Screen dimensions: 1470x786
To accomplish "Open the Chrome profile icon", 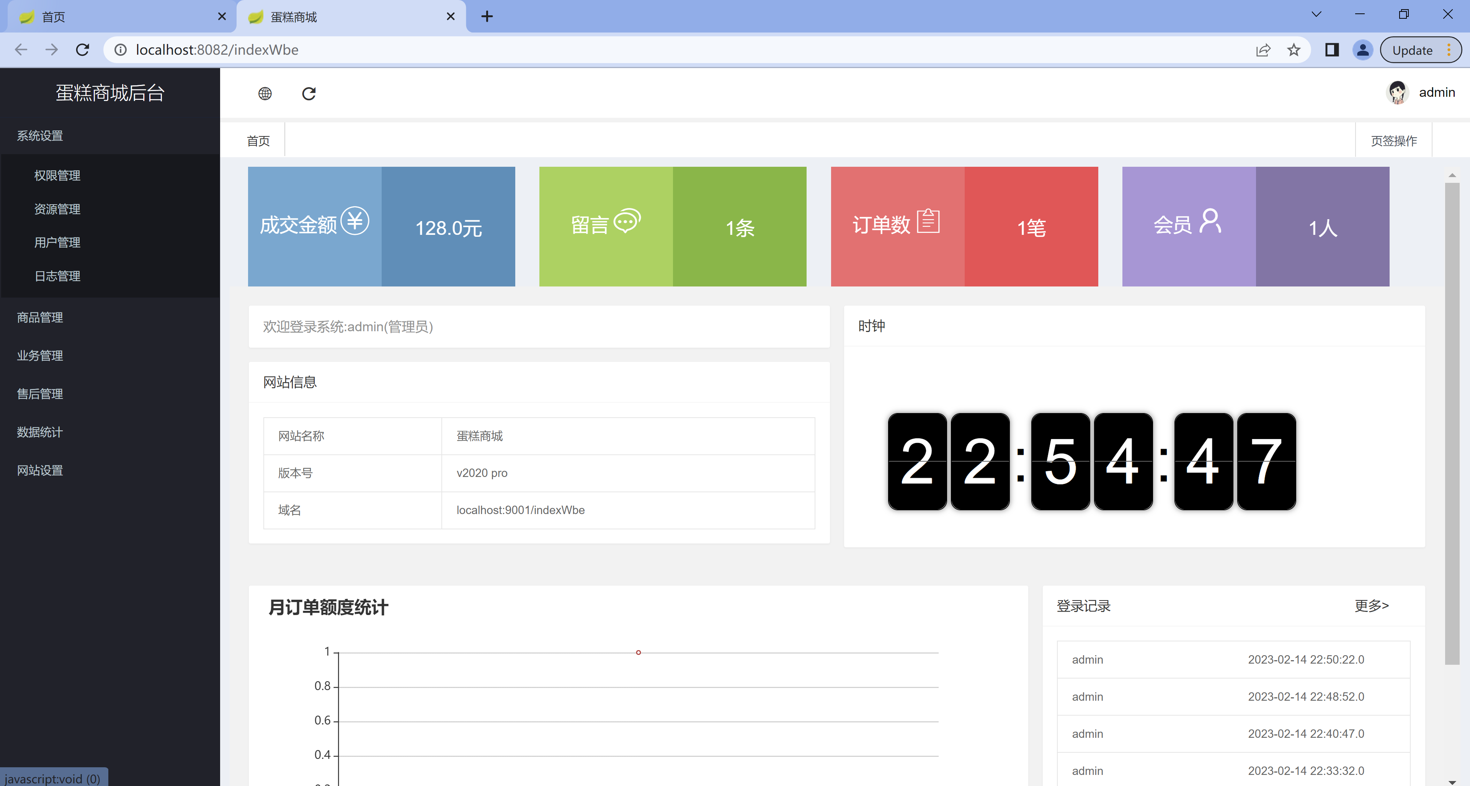I will [1362, 50].
